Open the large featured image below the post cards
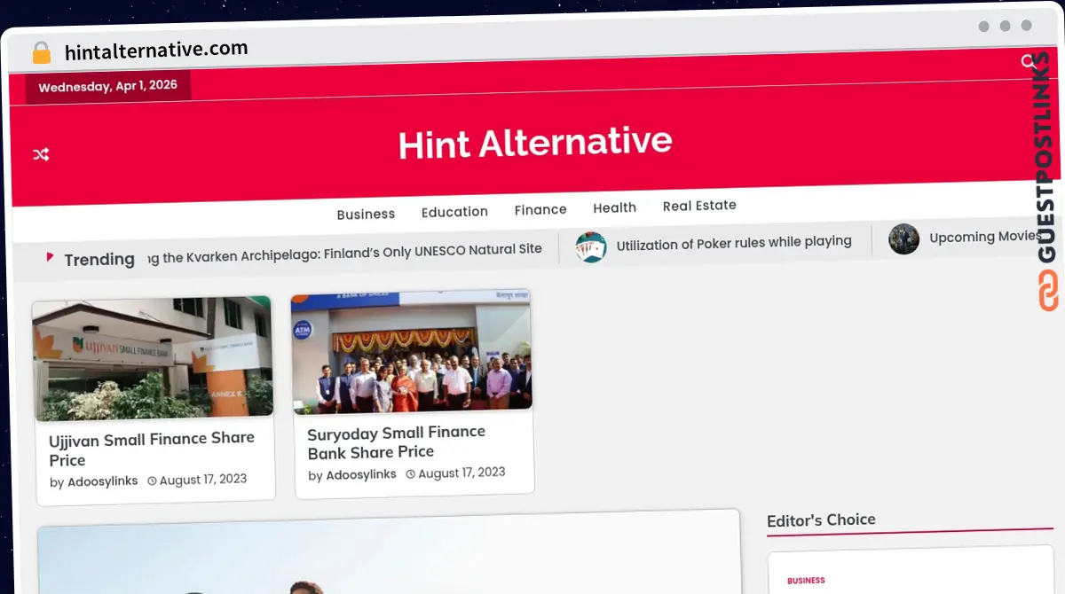The image size is (1065, 594). pos(389,553)
